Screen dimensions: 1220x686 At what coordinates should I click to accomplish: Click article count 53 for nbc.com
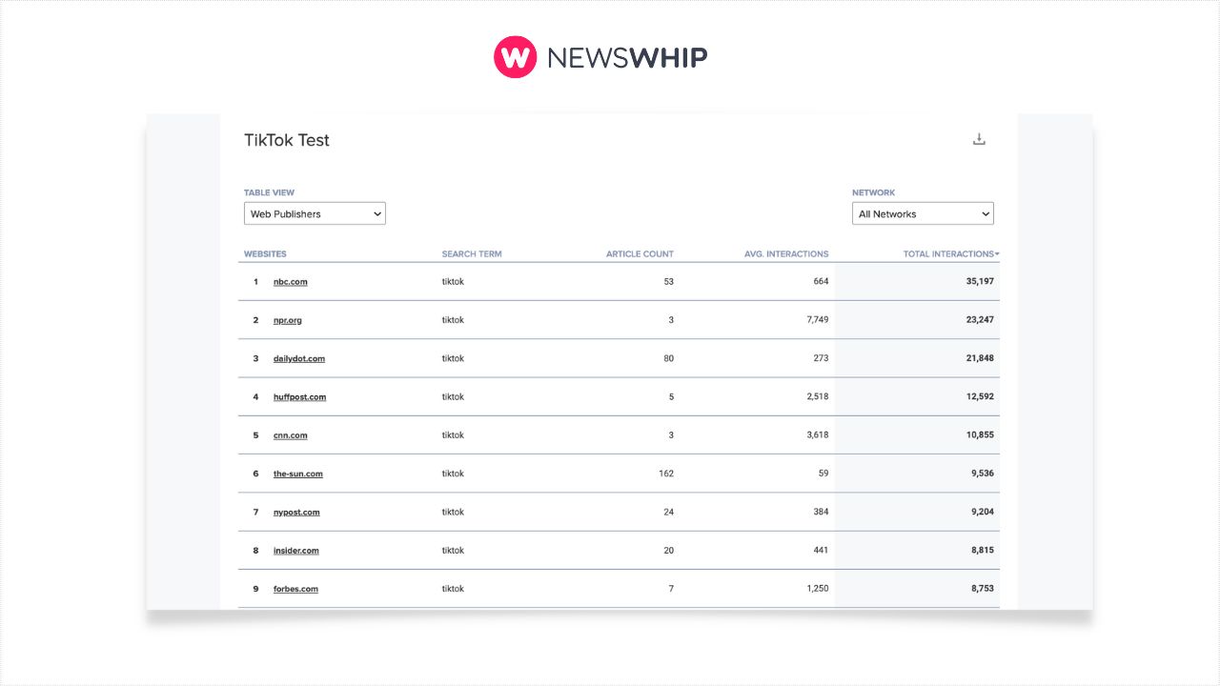[668, 281]
